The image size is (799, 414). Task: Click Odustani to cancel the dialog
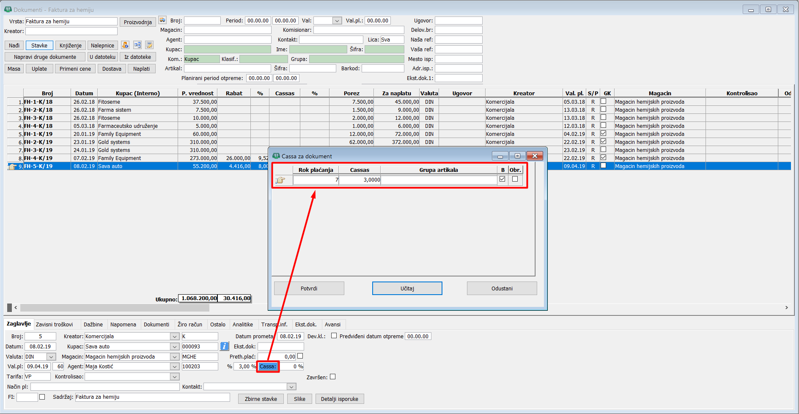tap(502, 288)
